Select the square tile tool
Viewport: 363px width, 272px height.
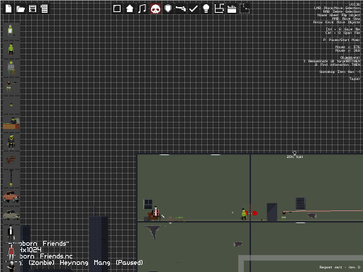(x=117, y=8)
